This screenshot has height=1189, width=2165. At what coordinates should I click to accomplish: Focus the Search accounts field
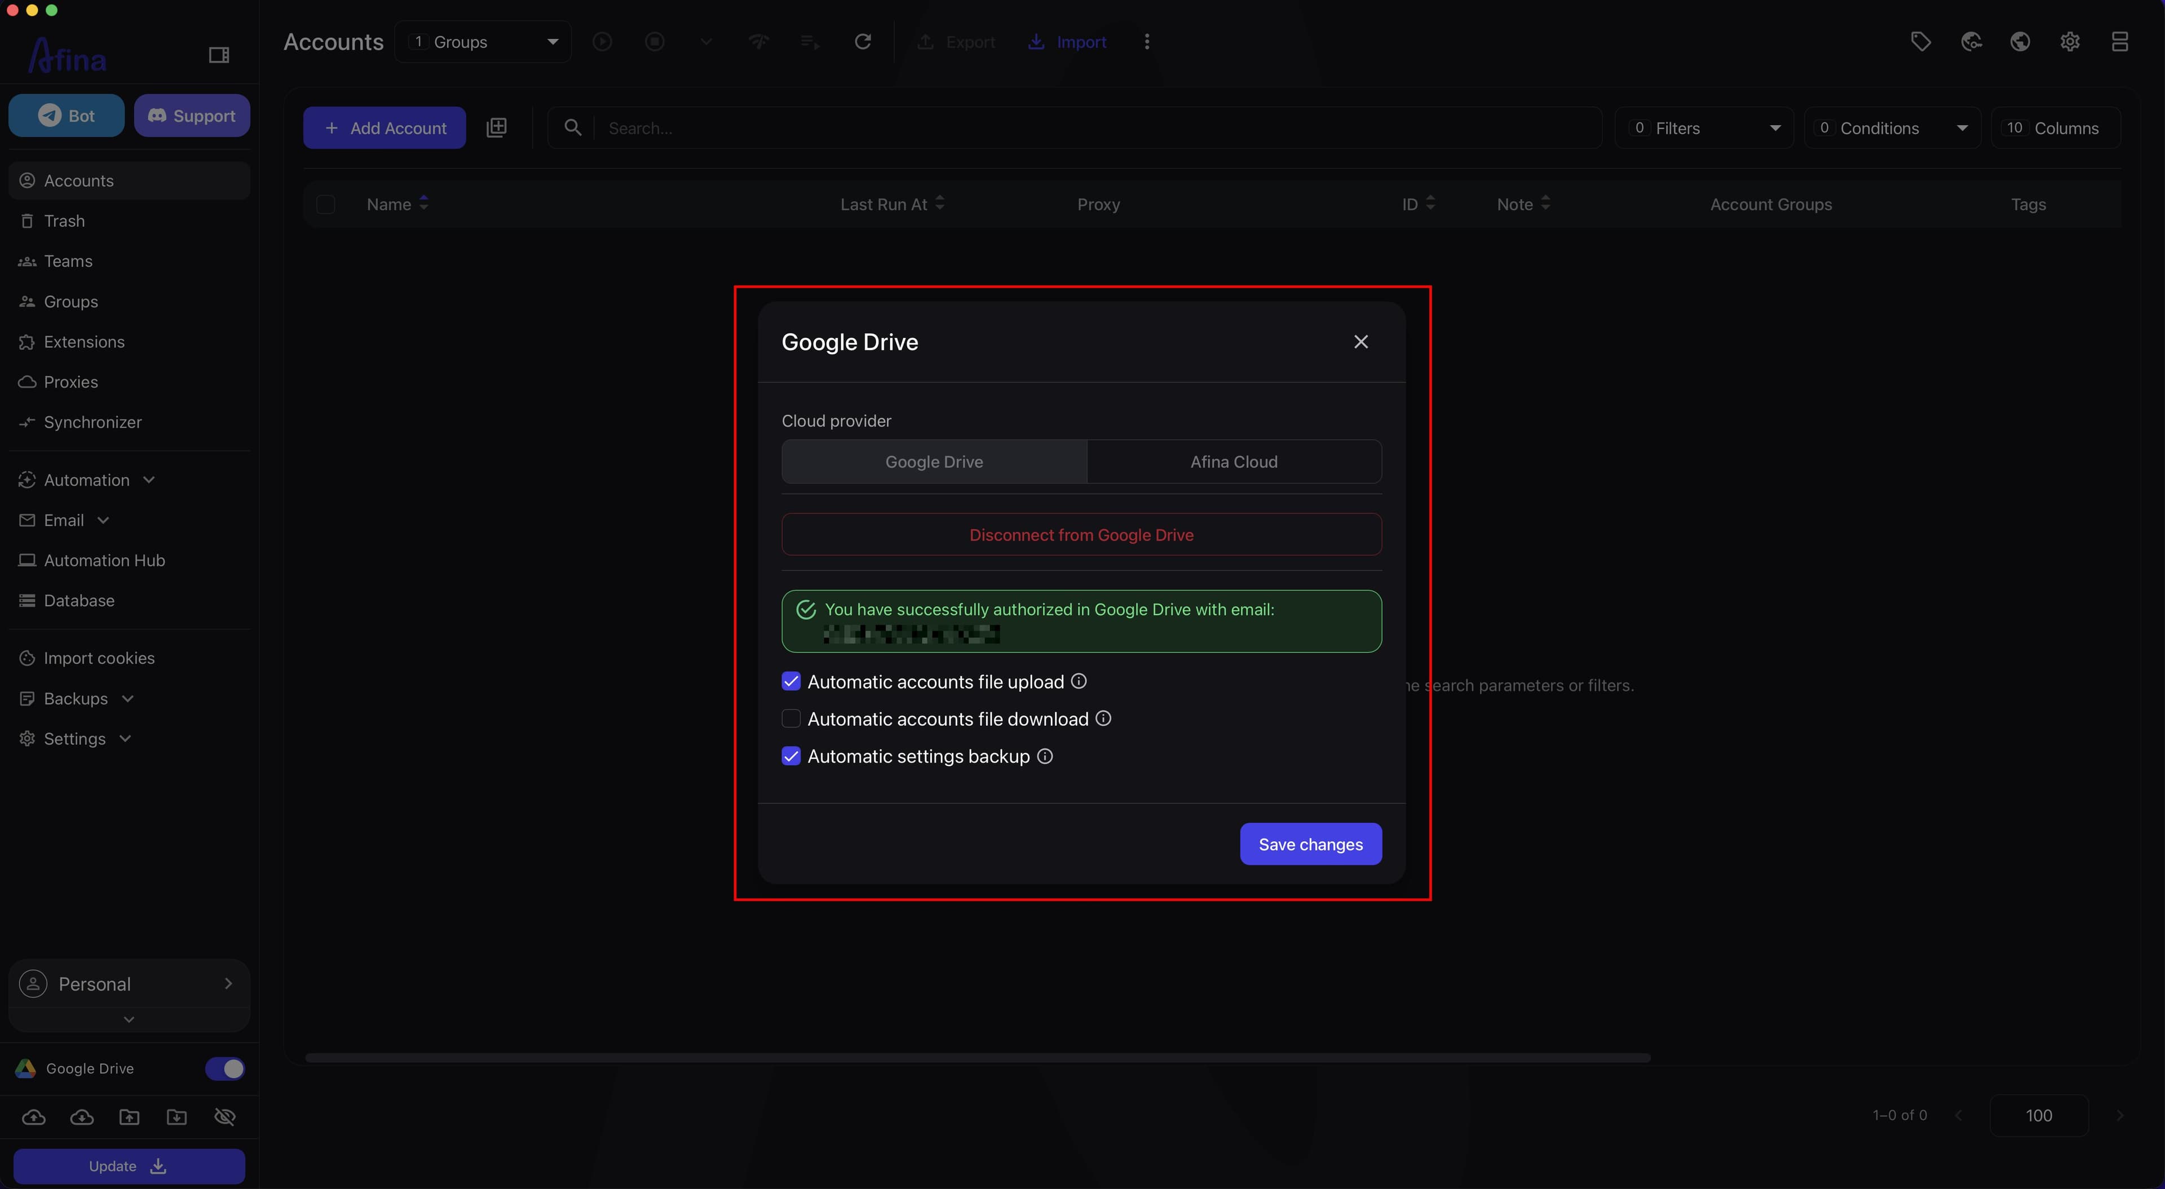[1075, 128]
